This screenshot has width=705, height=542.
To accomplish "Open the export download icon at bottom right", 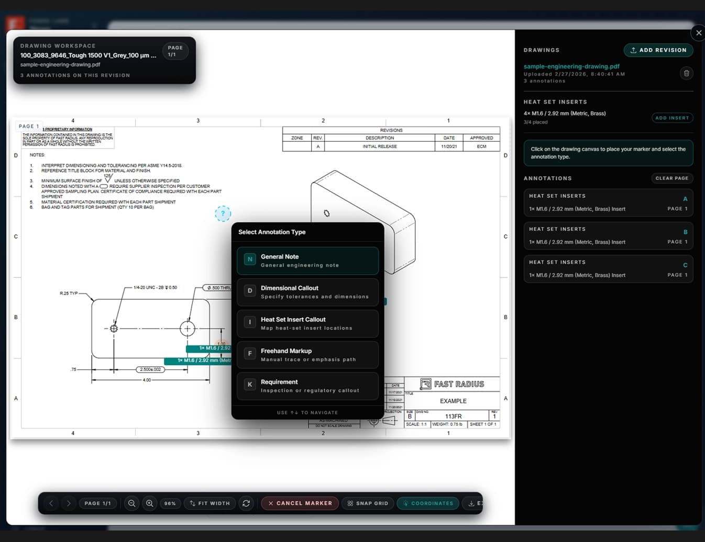I will [472, 503].
